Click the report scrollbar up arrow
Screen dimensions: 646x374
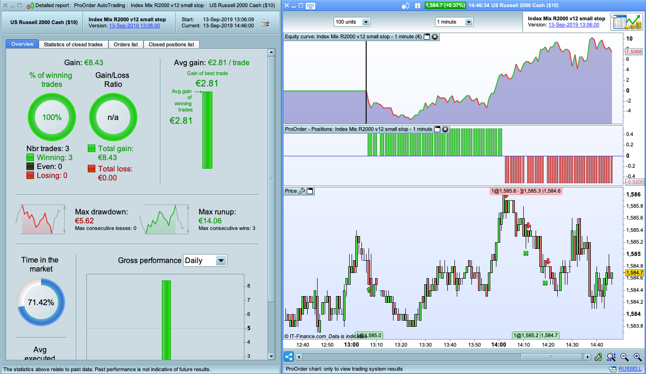271,53
